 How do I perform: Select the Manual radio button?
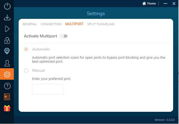point(26,71)
